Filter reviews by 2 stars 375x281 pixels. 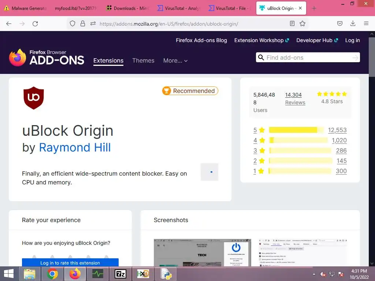coord(259,161)
